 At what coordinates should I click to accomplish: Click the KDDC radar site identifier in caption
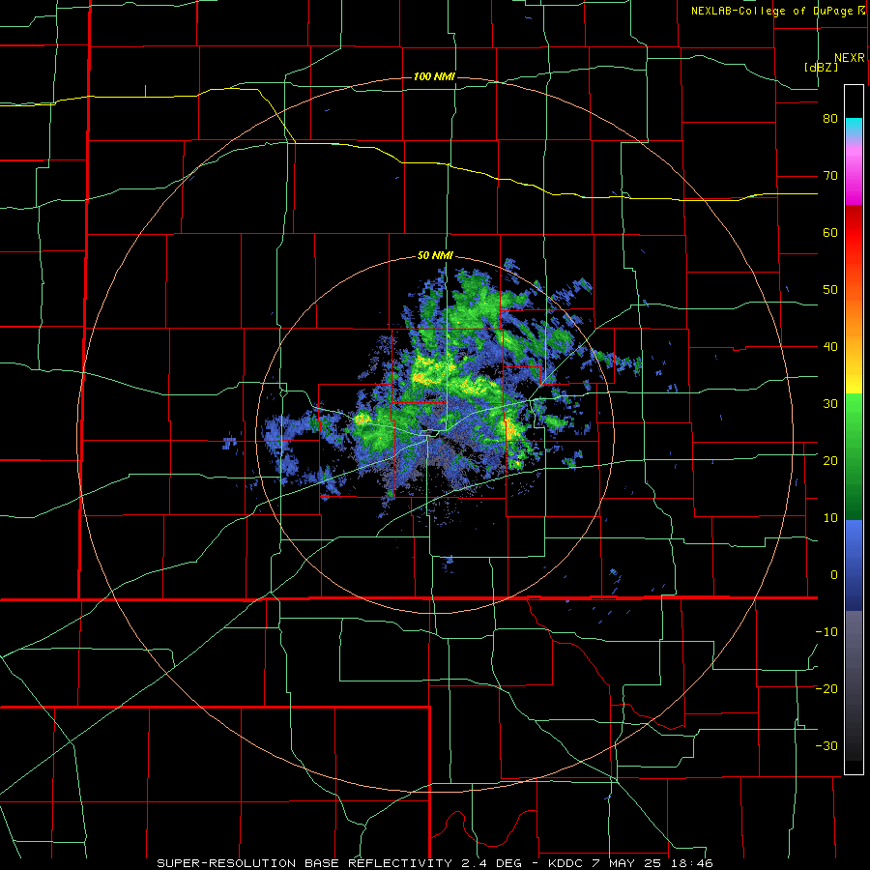[x=567, y=863]
